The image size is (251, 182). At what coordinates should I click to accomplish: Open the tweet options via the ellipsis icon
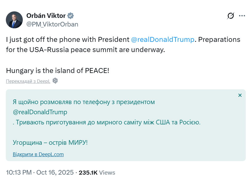pos(242,15)
